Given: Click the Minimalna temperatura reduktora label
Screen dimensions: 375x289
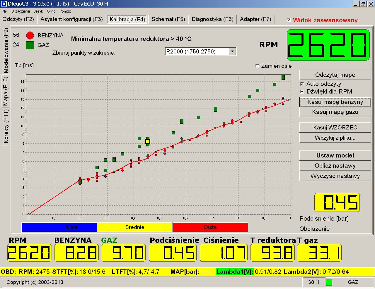Looking at the screenshot, I should click(x=131, y=39).
